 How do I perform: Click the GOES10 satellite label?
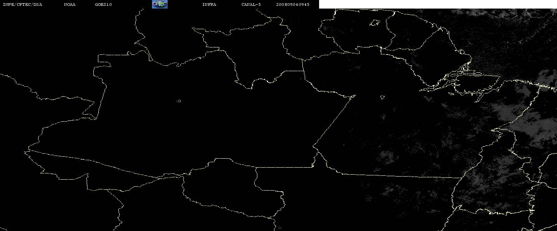tap(103, 5)
